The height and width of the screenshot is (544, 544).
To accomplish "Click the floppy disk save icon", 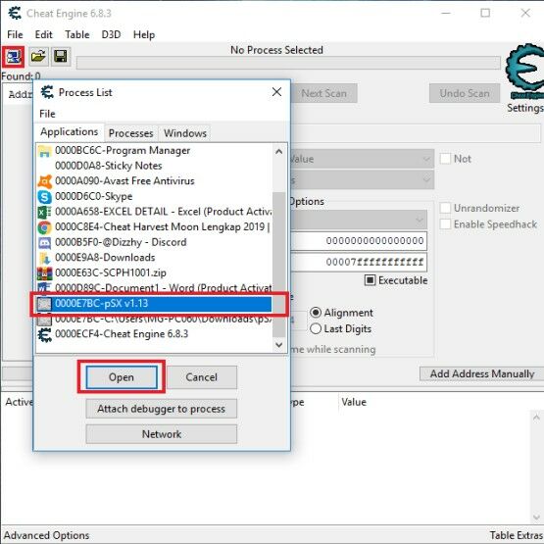I will pos(61,57).
